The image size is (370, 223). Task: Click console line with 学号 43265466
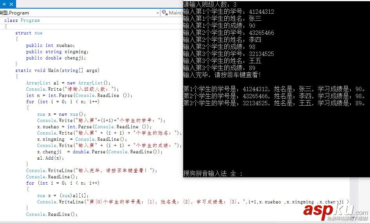click(229, 33)
